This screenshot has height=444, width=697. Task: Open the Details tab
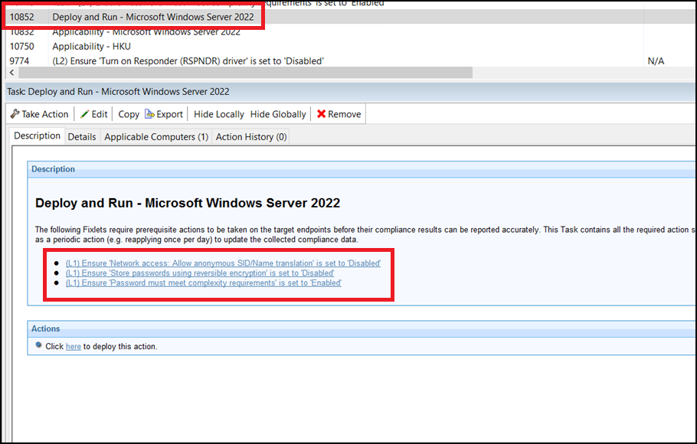pos(82,137)
